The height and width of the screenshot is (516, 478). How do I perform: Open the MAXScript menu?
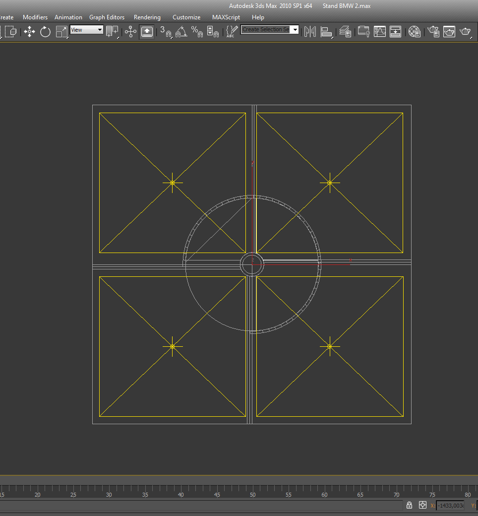click(226, 17)
